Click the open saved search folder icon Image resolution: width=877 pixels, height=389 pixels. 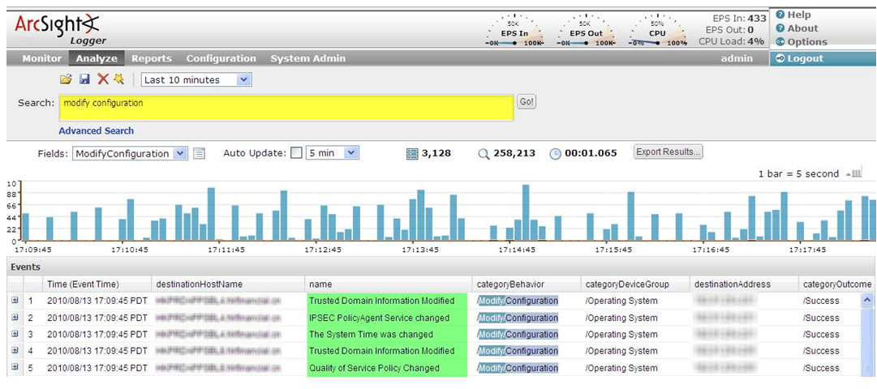click(66, 79)
